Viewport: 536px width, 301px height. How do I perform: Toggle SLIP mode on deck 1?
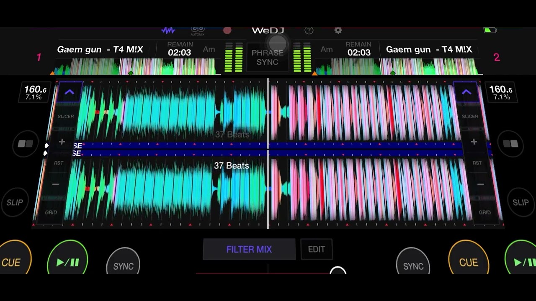15,202
